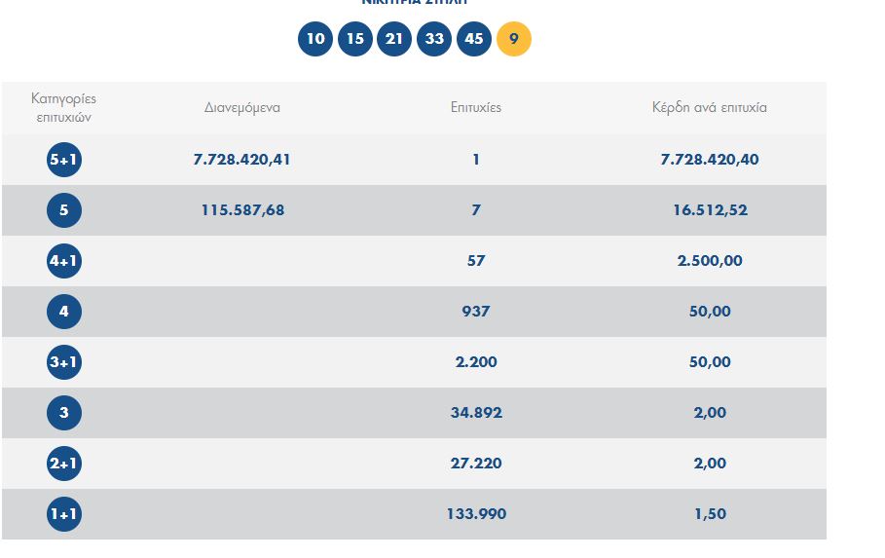Image resolution: width=885 pixels, height=558 pixels.
Task: Click winning number ball 45
Action: pyautogui.click(x=474, y=39)
